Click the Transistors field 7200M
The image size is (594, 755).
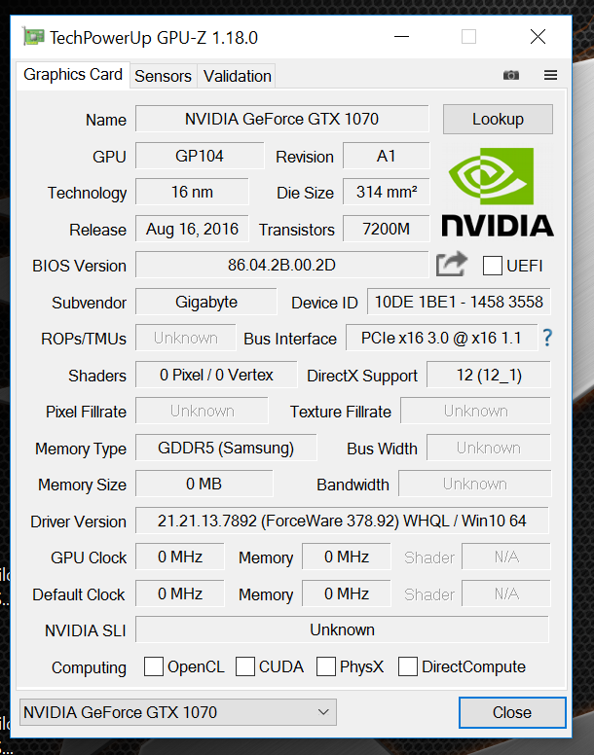386,229
